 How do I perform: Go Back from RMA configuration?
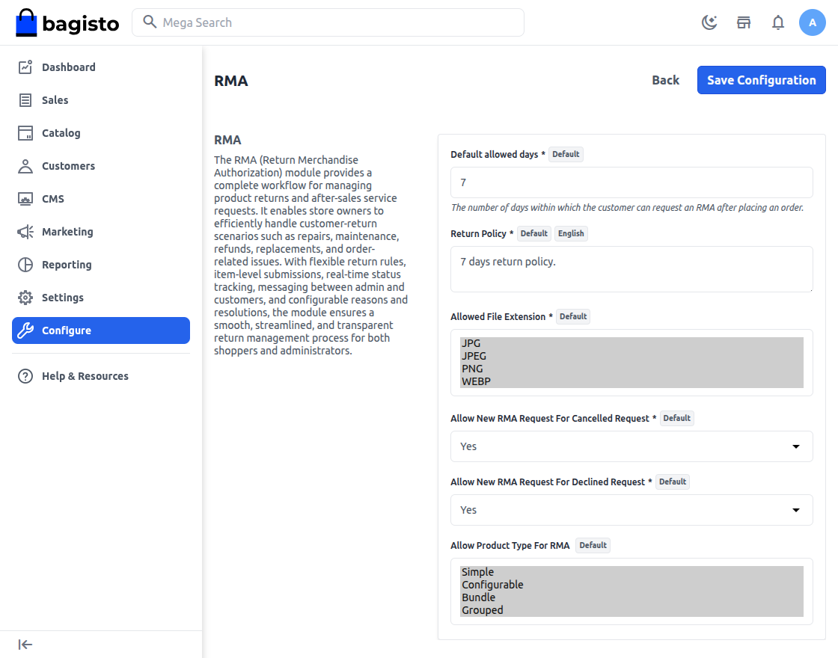665,80
